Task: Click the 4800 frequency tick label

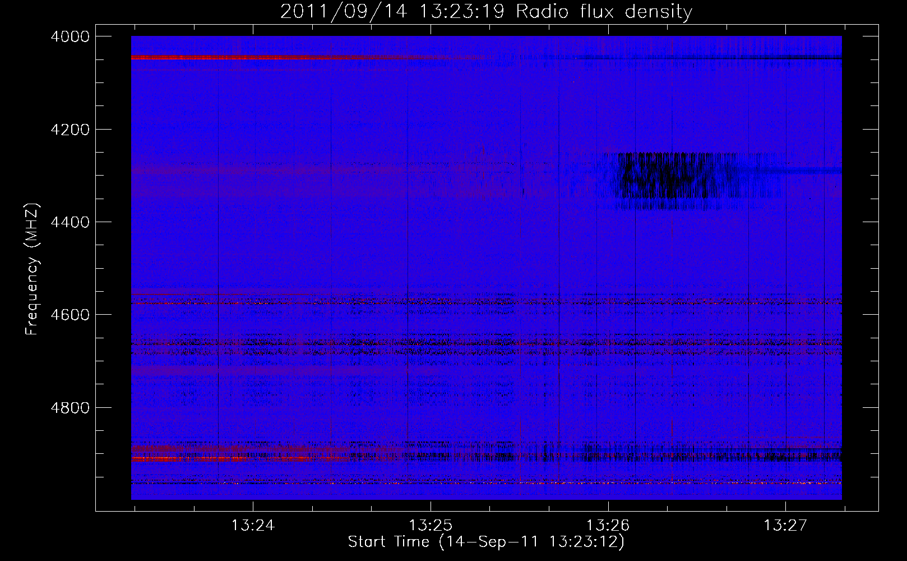Action: (x=70, y=407)
